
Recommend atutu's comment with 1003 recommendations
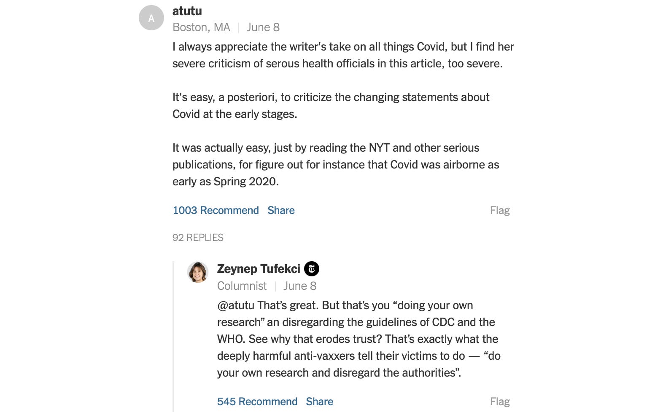216,210
